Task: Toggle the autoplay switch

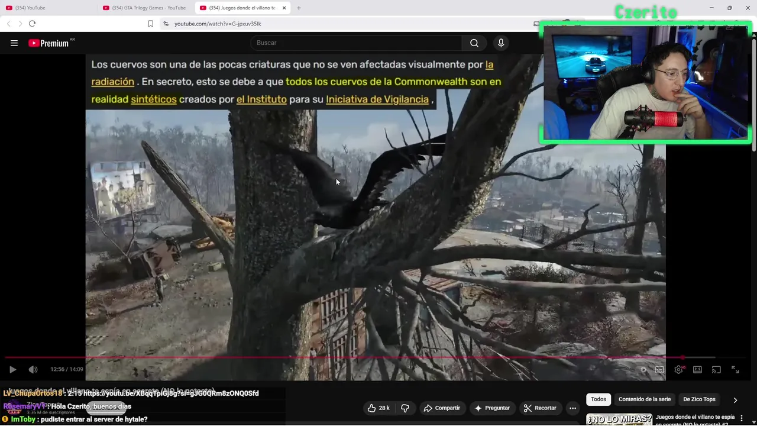Action: pos(643,369)
